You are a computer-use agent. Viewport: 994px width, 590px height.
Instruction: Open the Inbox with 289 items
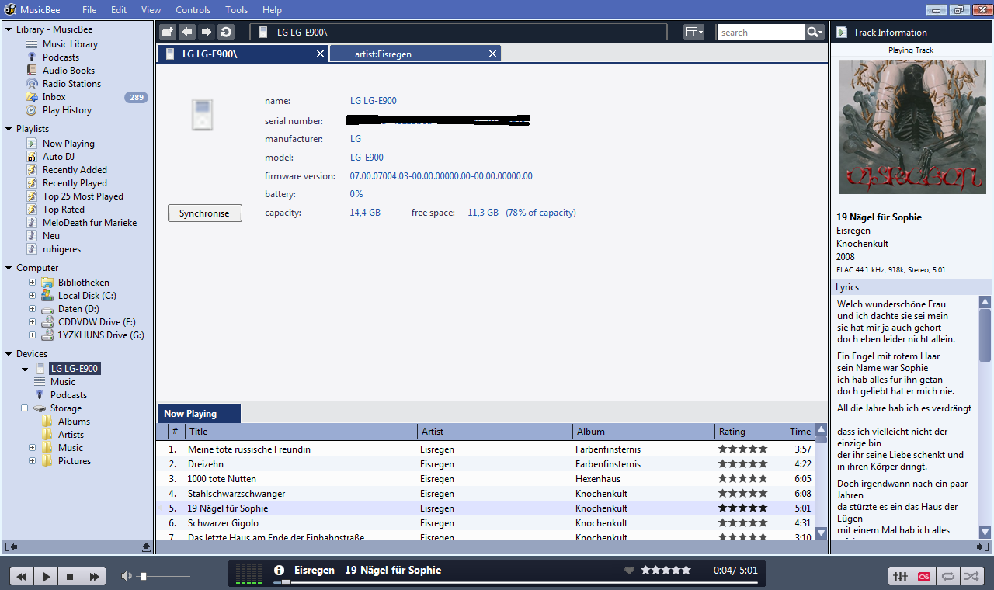pyautogui.click(x=54, y=97)
